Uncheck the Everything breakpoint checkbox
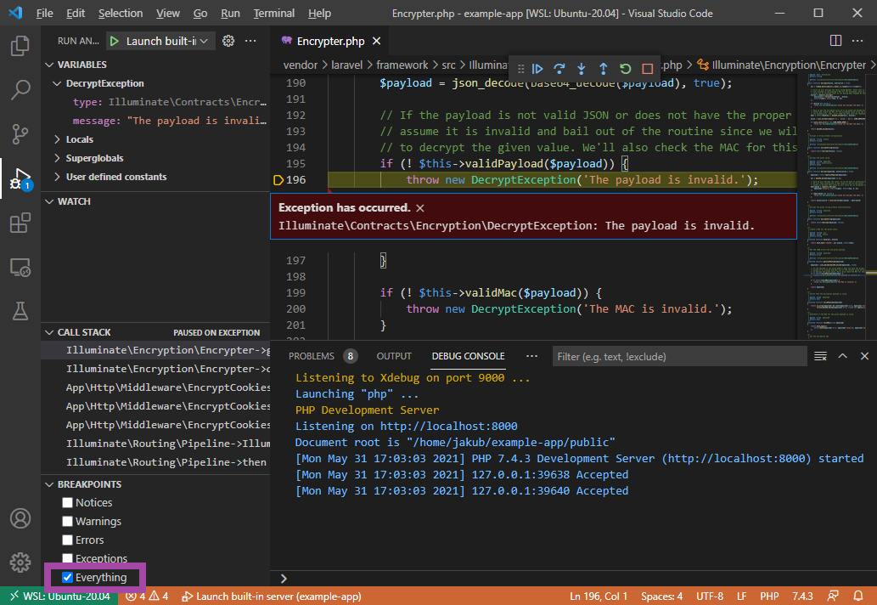 [x=67, y=578]
